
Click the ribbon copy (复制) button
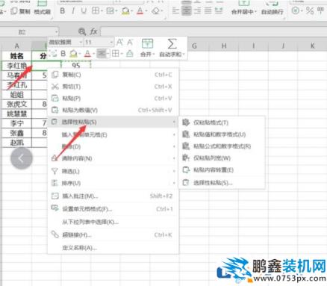[x=20, y=11]
